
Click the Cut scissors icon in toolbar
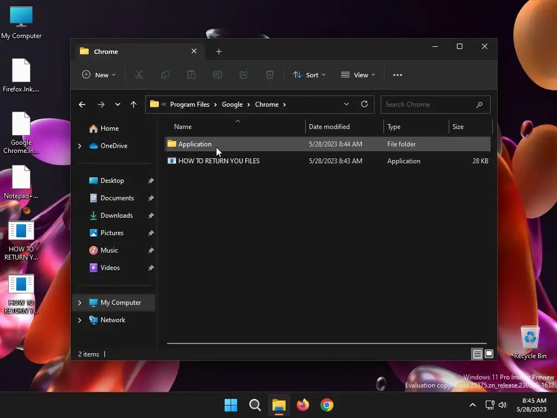(x=139, y=75)
